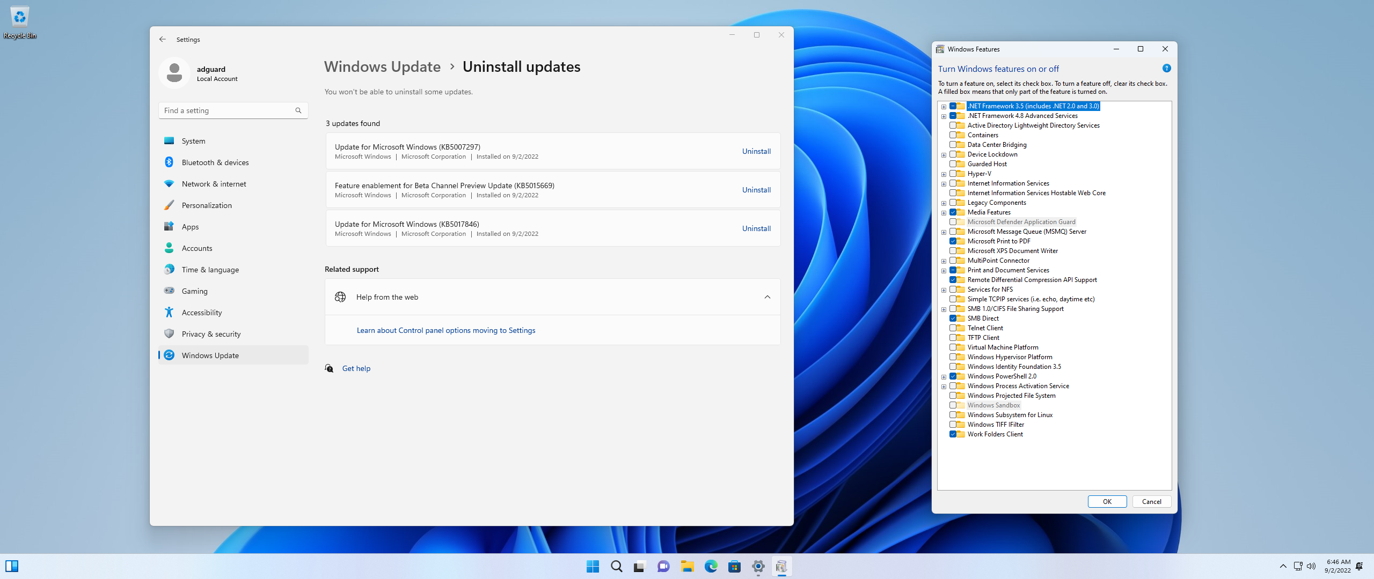Collapse the Help from the web section

(767, 297)
